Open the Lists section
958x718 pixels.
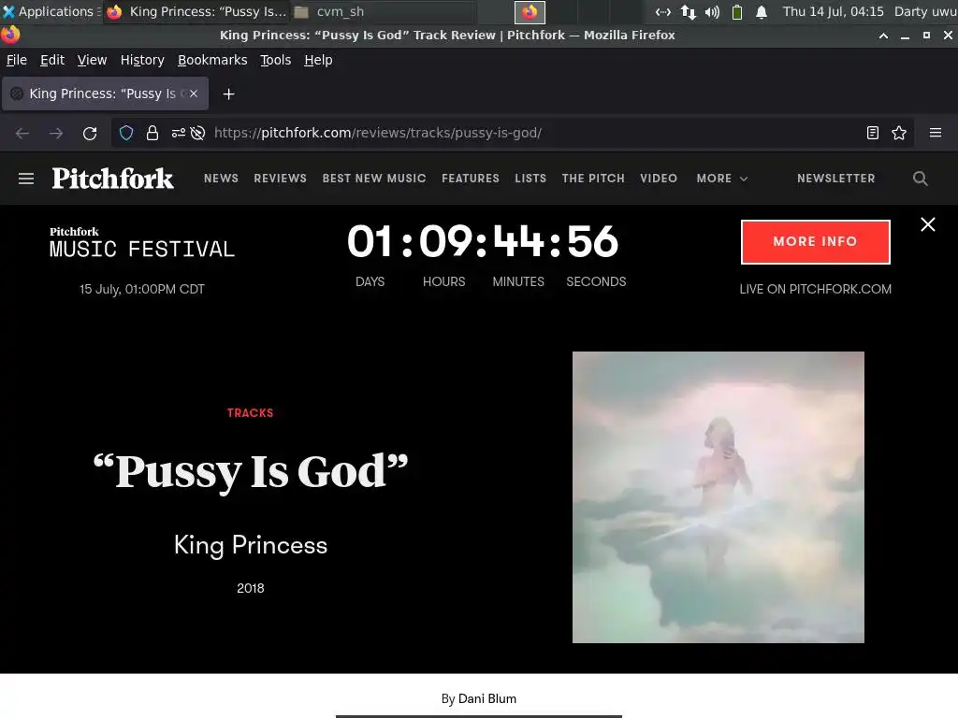(x=530, y=179)
